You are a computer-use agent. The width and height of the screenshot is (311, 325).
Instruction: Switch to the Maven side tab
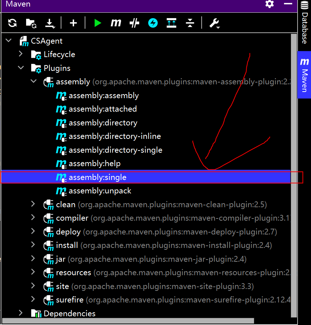coord(304,75)
